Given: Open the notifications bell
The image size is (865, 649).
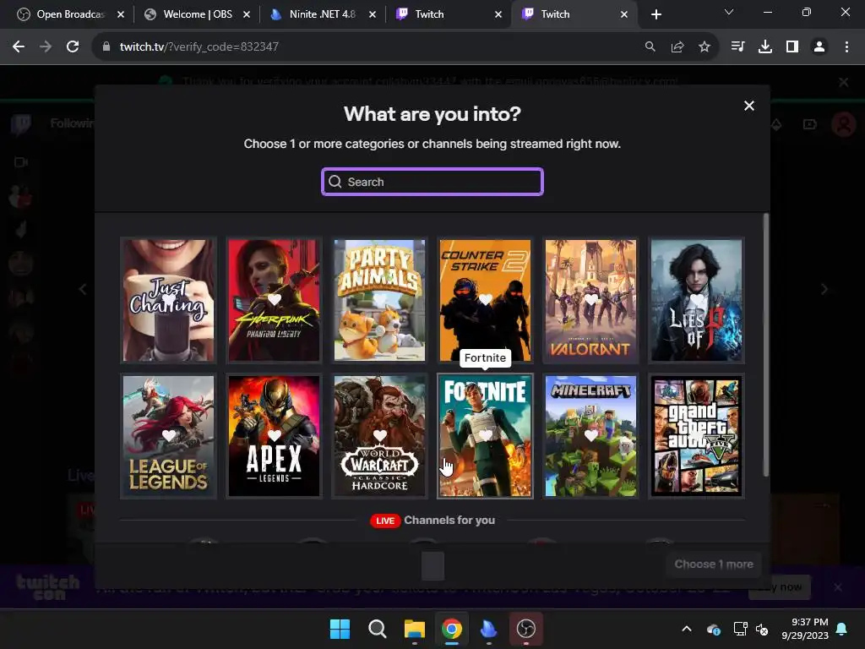Looking at the screenshot, I should tap(842, 629).
